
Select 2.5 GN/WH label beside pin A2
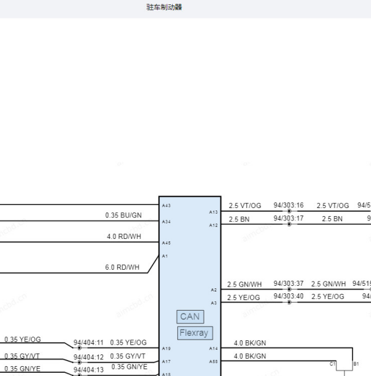(x=244, y=285)
